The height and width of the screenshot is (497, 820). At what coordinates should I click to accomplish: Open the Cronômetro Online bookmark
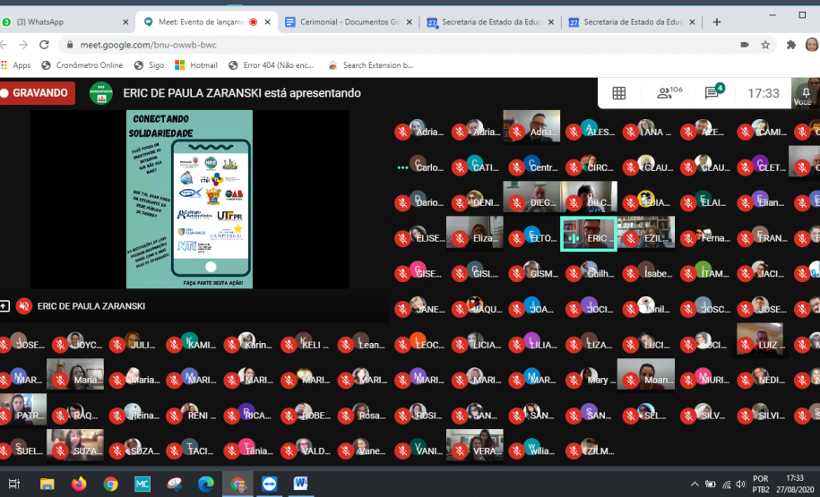click(x=82, y=65)
